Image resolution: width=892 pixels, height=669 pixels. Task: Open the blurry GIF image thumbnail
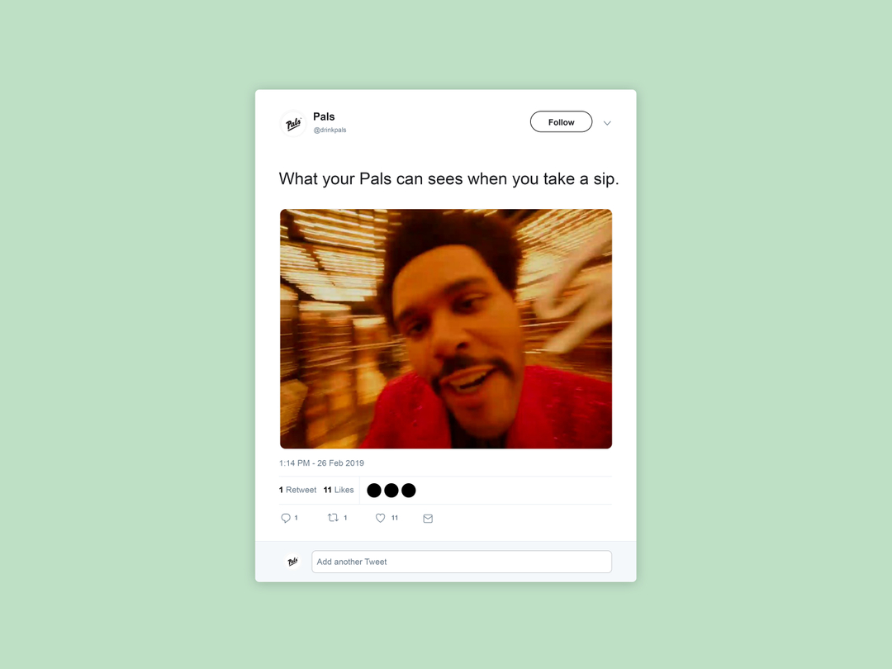click(x=446, y=329)
